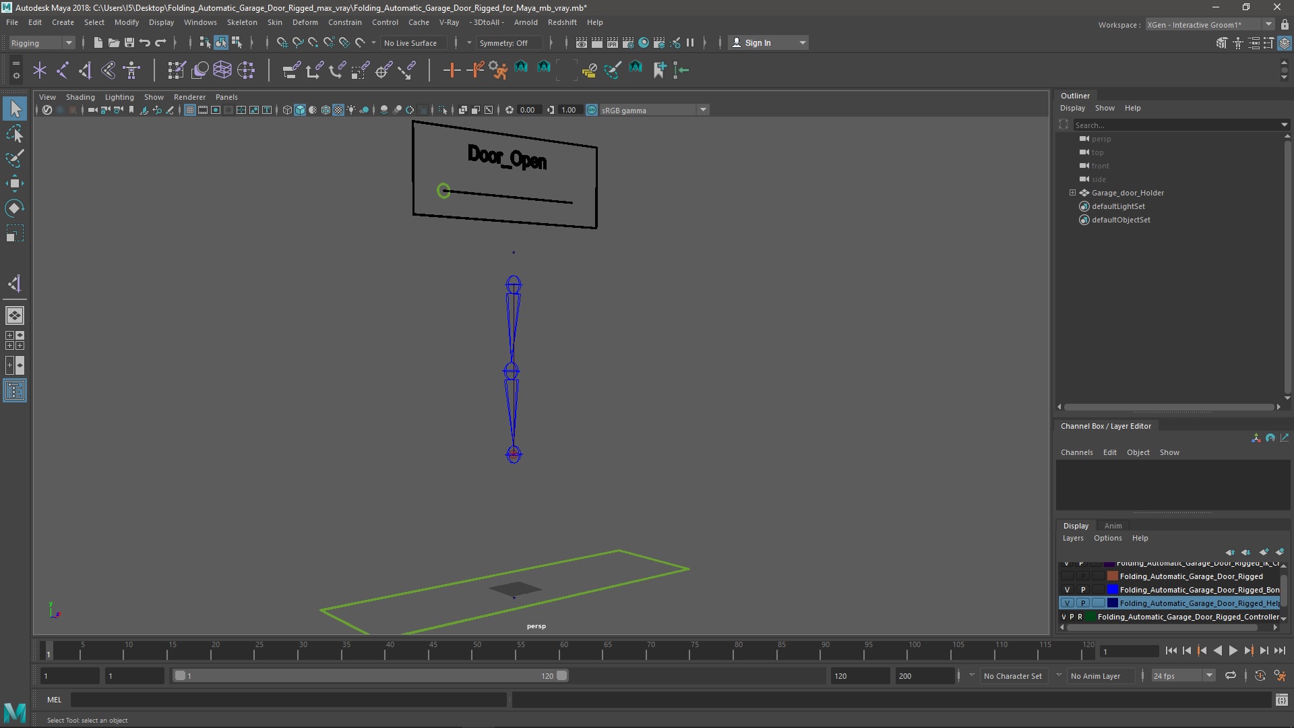1294x728 pixels.
Task: Activate the Lasso select tool
Action: pos(15,134)
